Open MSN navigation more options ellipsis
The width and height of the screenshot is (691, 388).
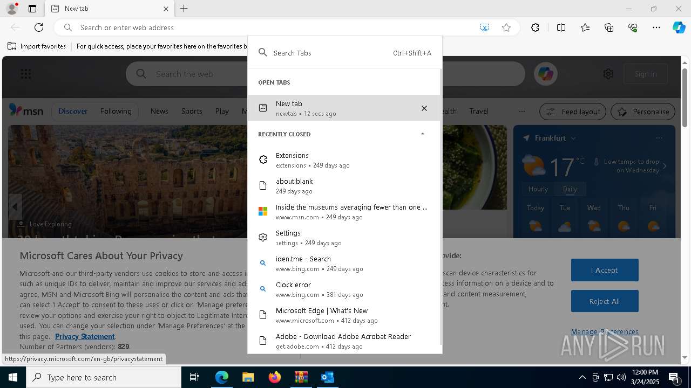[521, 111]
